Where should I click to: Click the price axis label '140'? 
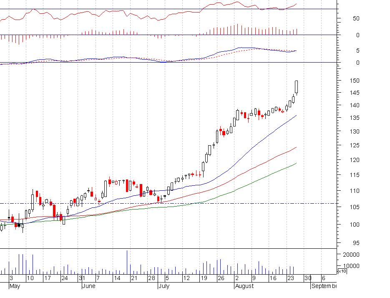(355, 105)
